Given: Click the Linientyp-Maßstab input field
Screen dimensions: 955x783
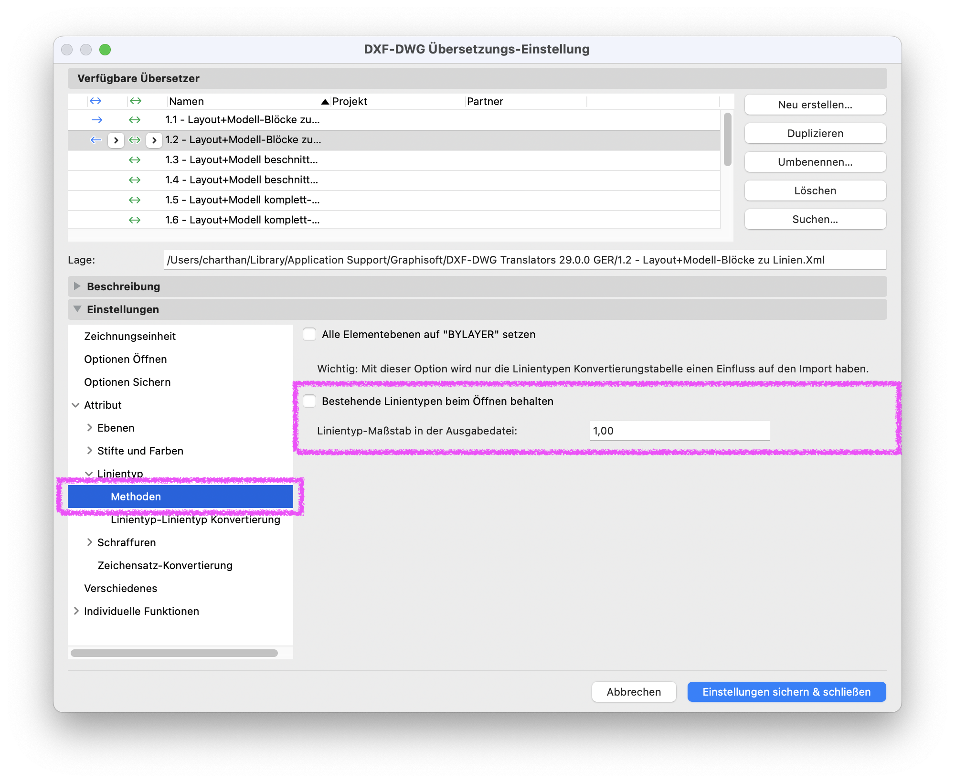Looking at the screenshot, I should pyautogui.click(x=679, y=431).
